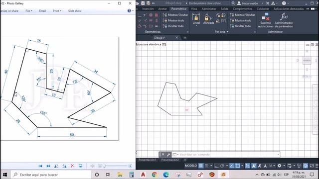Open Administrar ribbon tab
Screen dimensions: 319x179
(209, 9)
